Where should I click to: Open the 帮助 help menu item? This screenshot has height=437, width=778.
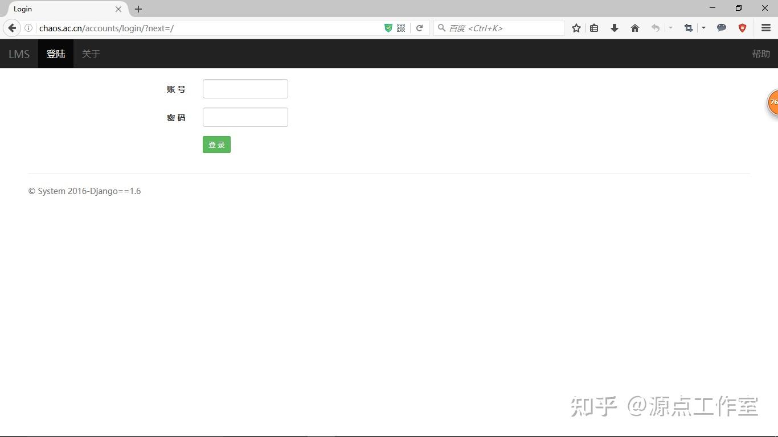(x=760, y=53)
